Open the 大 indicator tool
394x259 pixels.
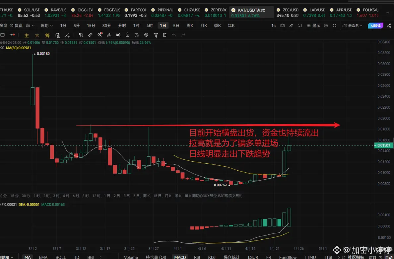click(37, 35)
